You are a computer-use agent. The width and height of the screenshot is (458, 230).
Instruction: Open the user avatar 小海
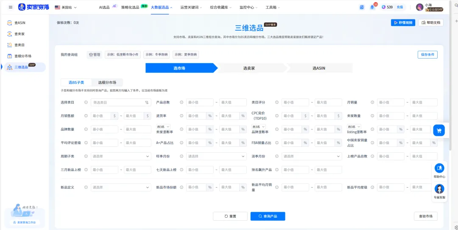[420, 7]
